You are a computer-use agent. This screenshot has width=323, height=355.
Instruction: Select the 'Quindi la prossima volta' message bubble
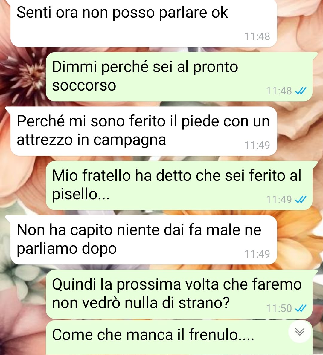[179, 294]
